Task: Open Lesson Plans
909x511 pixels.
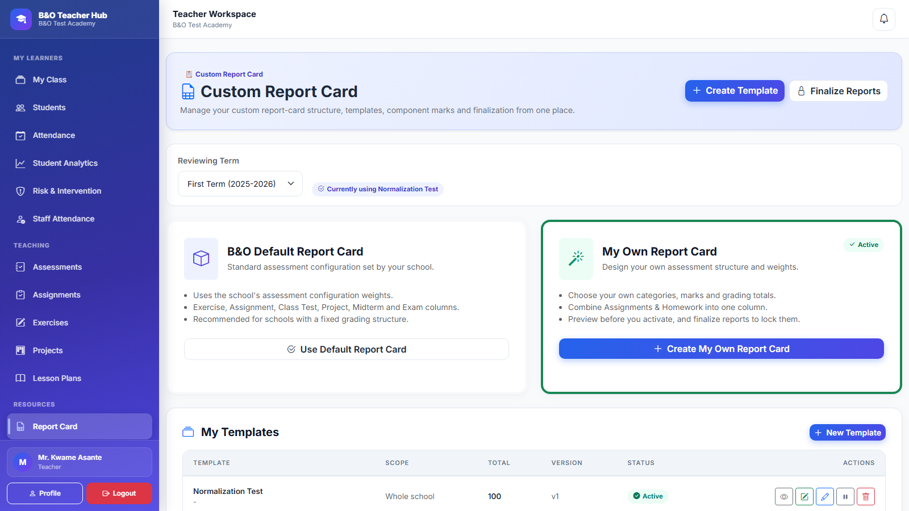Action: (80, 379)
